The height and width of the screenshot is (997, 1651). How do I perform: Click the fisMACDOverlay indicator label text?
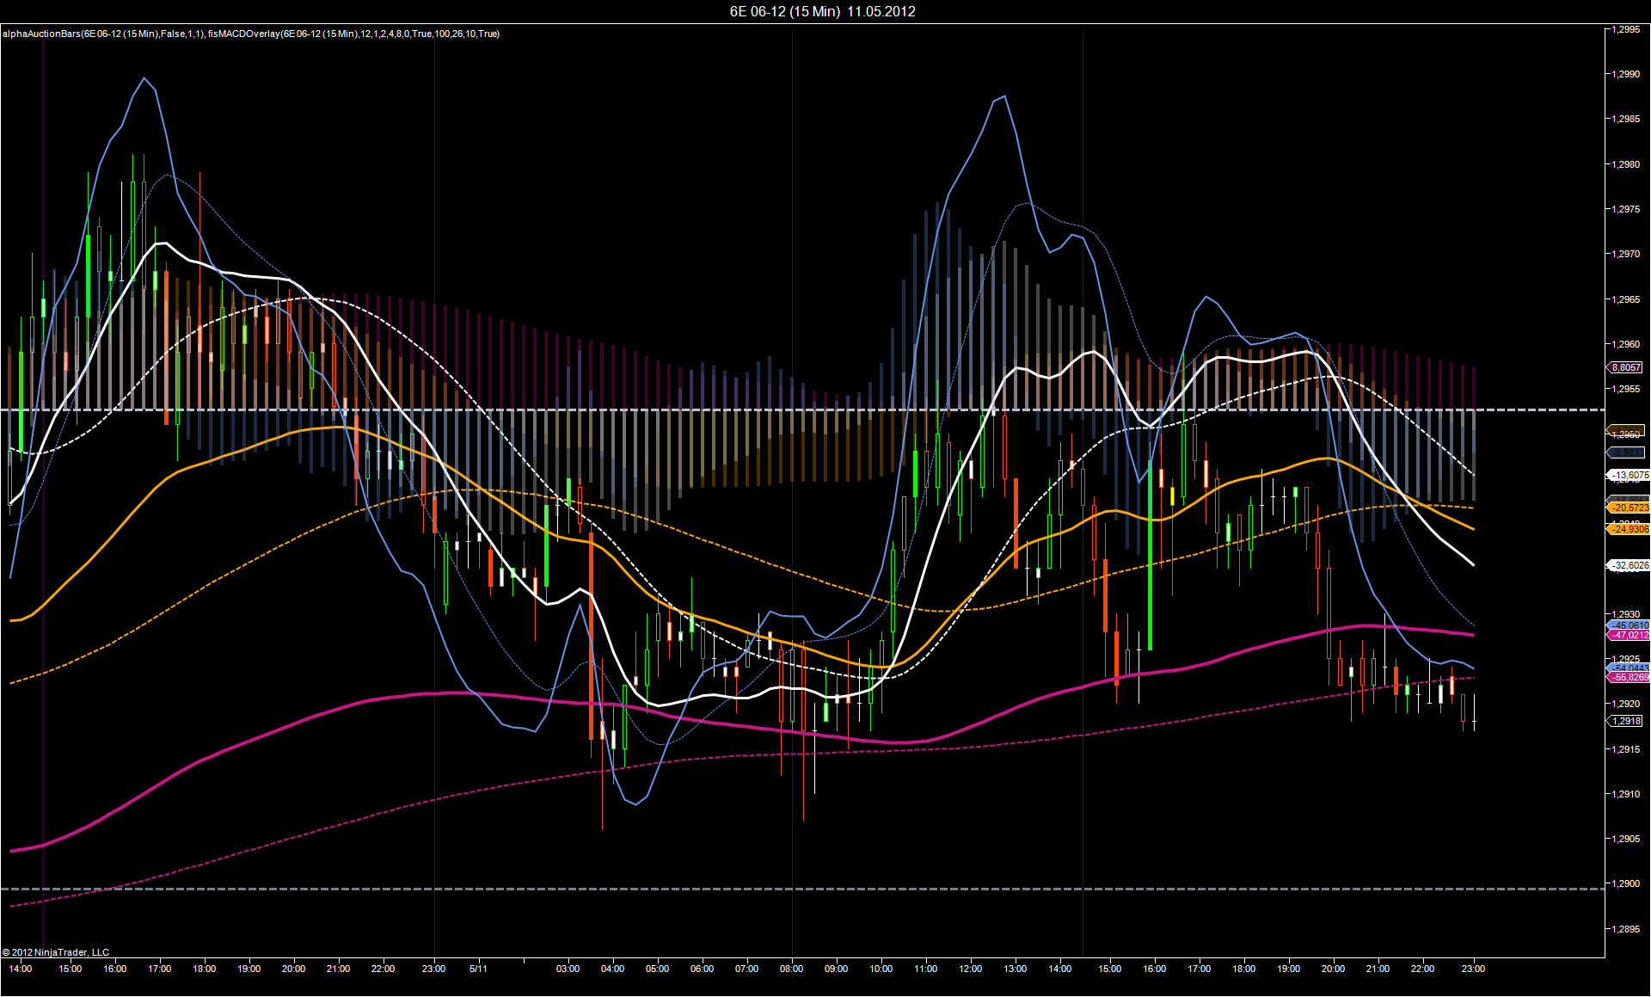coord(353,34)
